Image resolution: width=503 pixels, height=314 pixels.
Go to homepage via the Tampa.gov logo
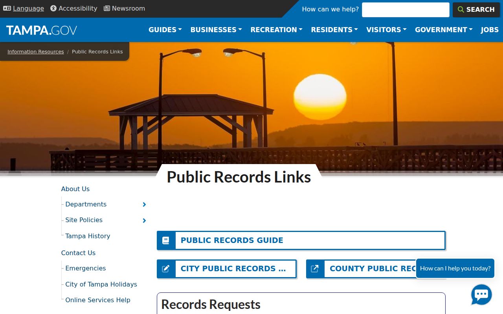[x=42, y=30]
